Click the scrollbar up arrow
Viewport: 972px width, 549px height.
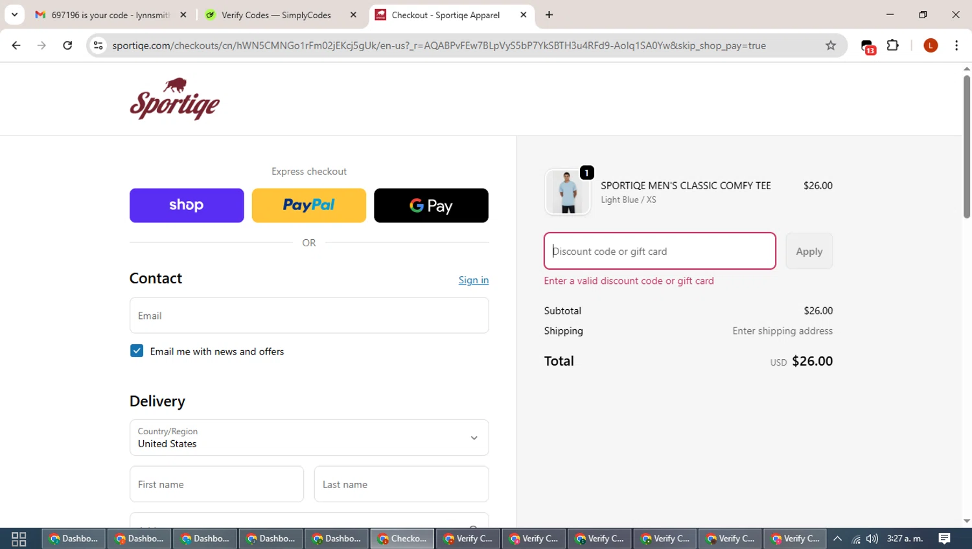point(967,68)
